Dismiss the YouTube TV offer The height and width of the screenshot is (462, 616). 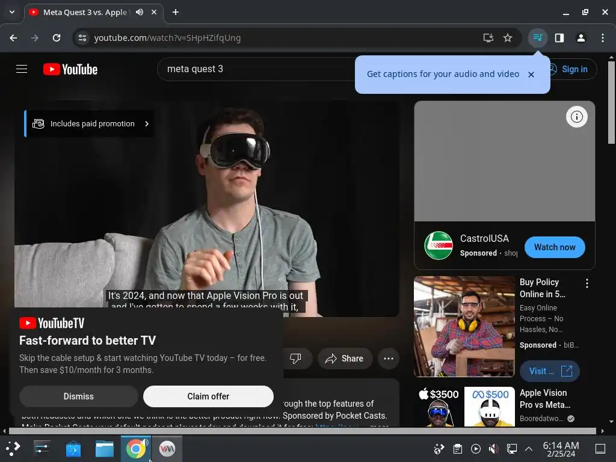click(x=79, y=396)
